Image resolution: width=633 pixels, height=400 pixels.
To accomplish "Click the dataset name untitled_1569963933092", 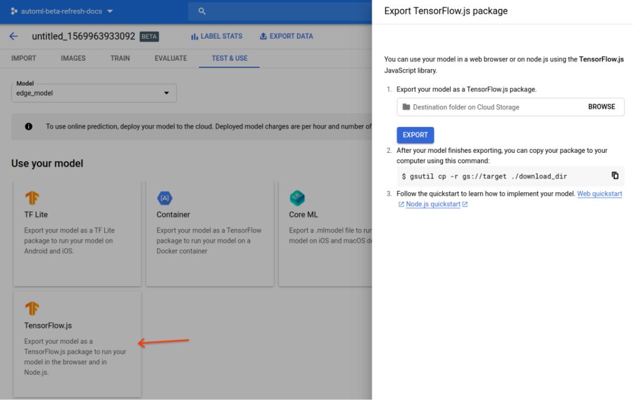I will click(84, 36).
